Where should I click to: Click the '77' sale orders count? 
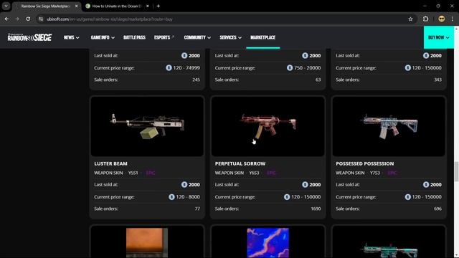tap(197, 209)
